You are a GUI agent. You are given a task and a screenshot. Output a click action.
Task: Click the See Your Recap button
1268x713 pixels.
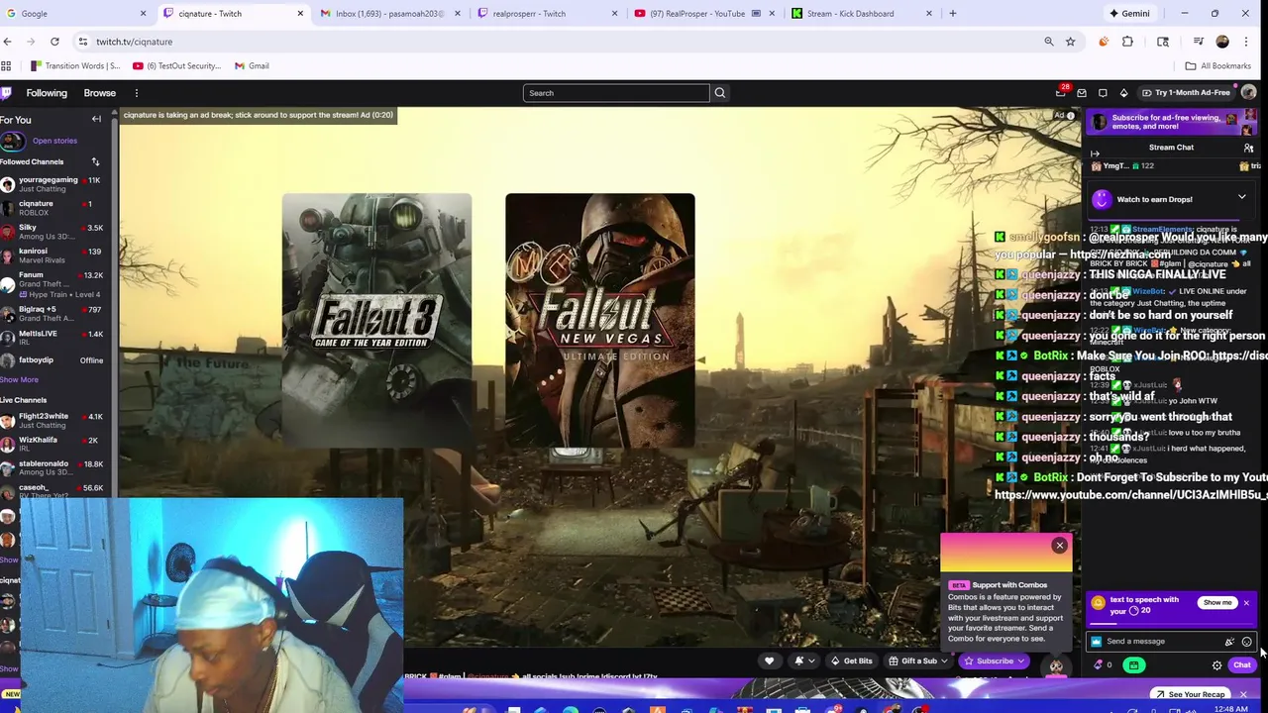1190,694
